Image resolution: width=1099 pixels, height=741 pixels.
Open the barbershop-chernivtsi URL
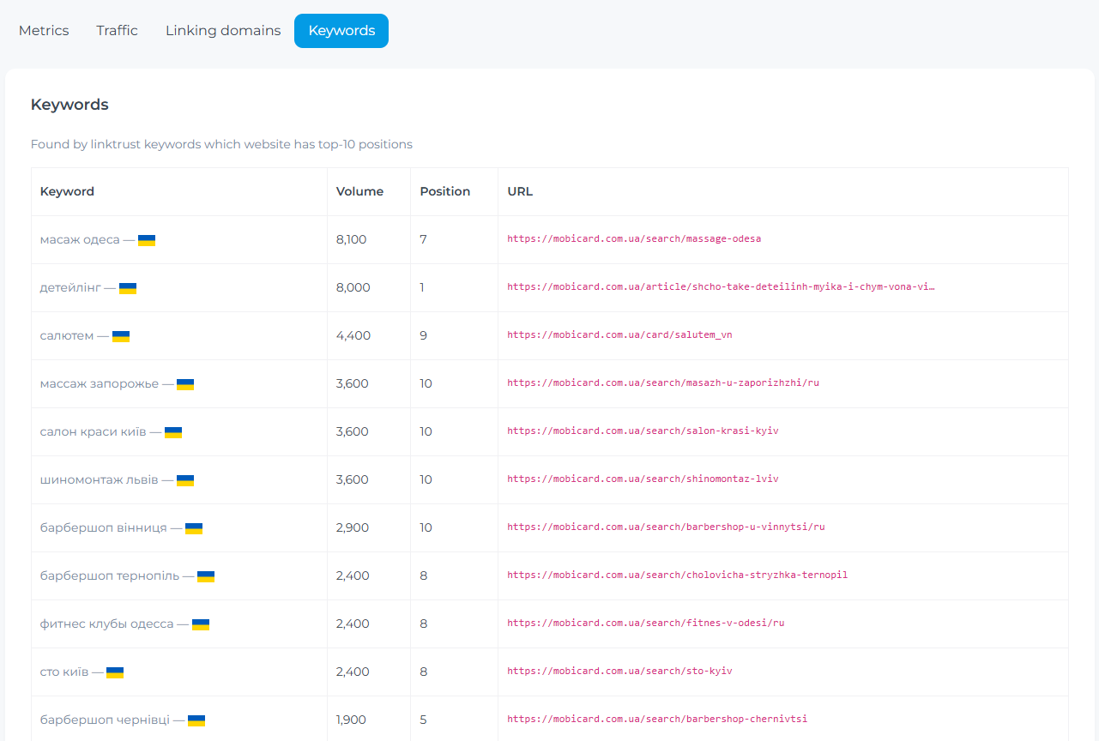click(657, 720)
